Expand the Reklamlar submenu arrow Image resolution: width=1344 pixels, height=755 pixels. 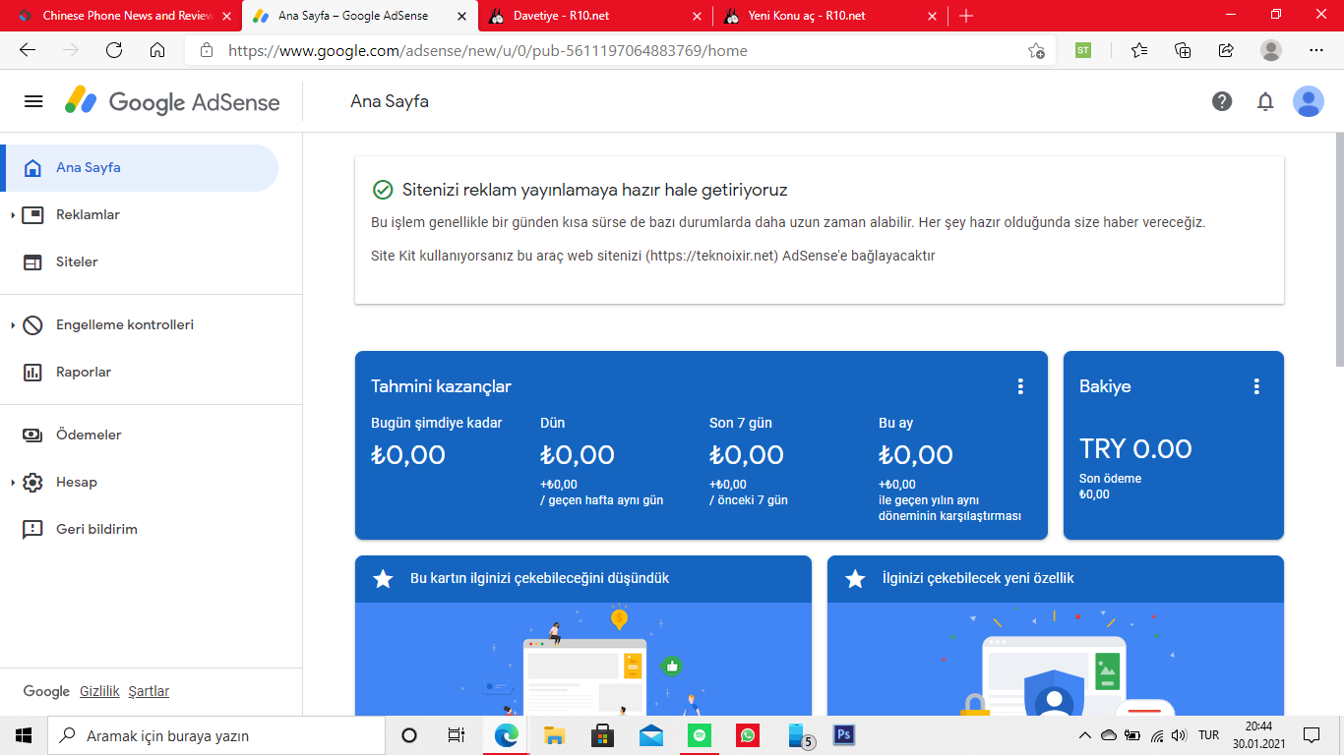(13, 214)
